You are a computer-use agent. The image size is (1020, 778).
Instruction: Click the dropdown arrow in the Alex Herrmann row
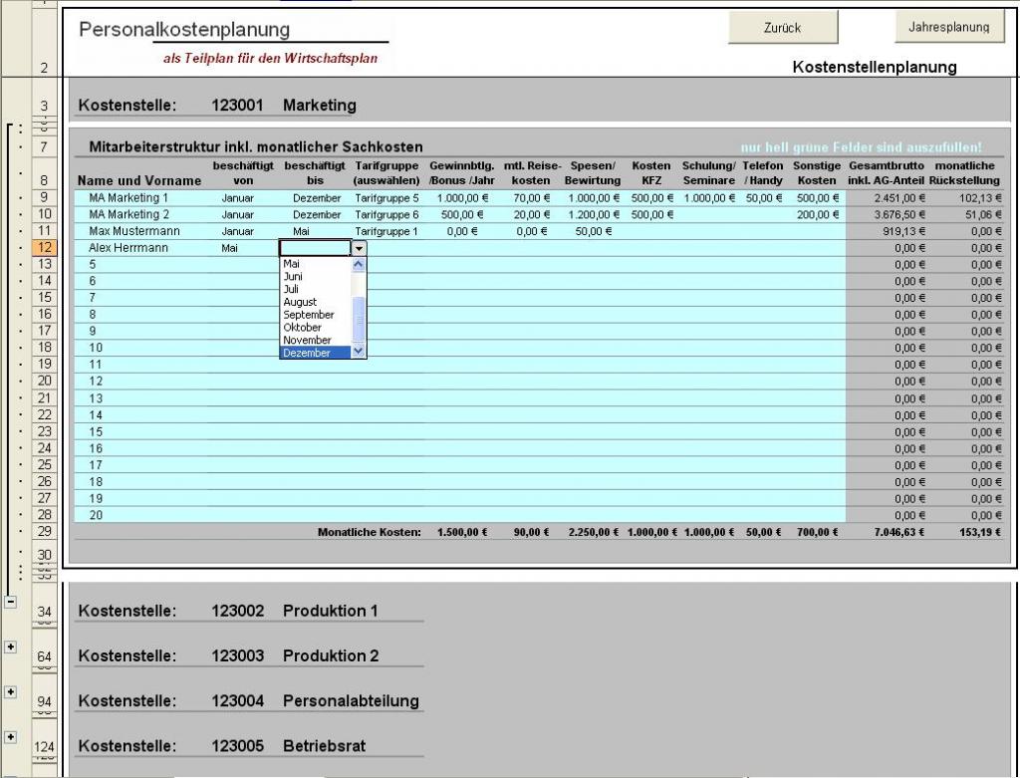[x=360, y=248]
